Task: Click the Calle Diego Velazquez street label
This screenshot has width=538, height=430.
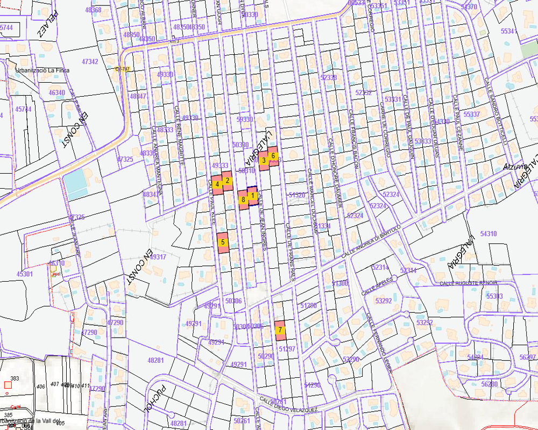Action: point(289,405)
